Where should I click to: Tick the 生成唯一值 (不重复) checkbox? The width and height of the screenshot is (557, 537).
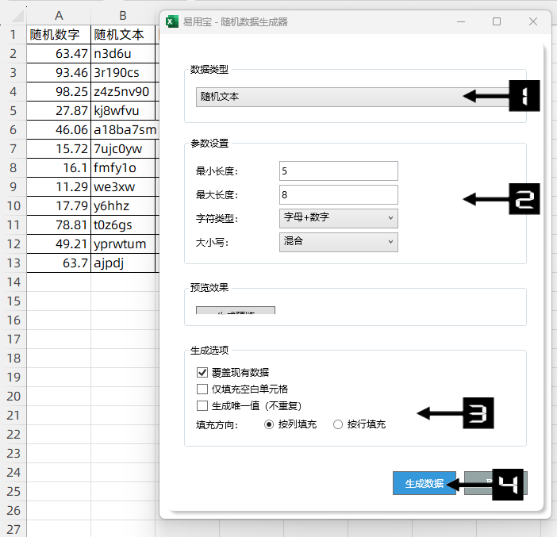pyautogui.click(x=202, y=406)
